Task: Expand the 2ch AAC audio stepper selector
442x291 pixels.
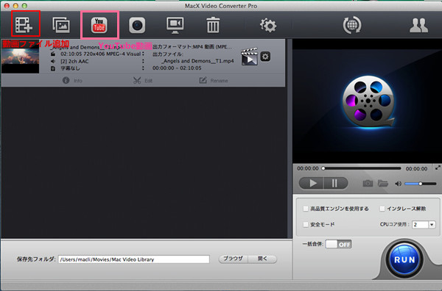Action: click(x=143, y=61)
